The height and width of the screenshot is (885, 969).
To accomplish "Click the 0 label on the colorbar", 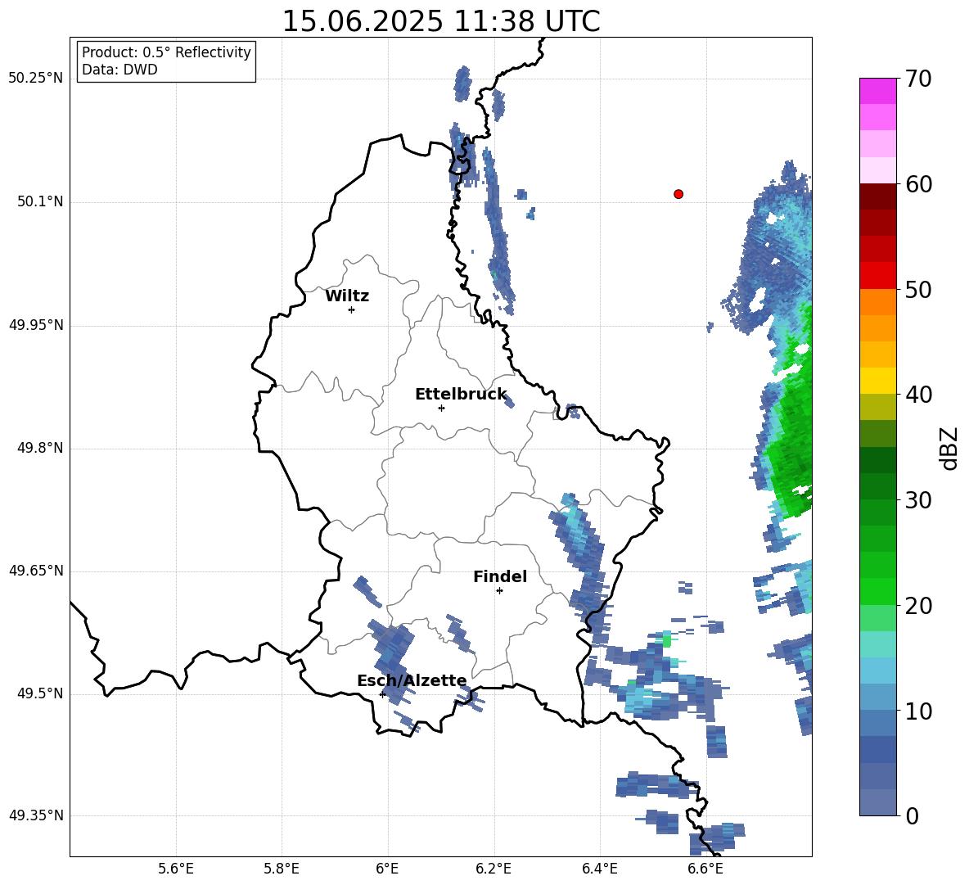I will (912, 815).
